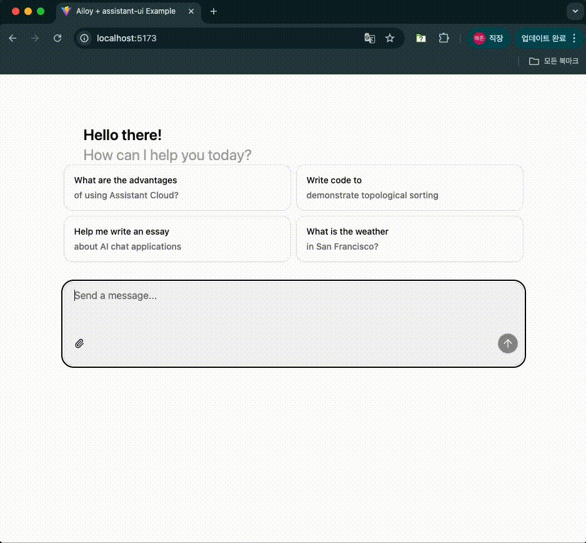This screenshot has width=586, height=543.
Task: Expand the tab search chevron in title bar
Action: point(574,11)
